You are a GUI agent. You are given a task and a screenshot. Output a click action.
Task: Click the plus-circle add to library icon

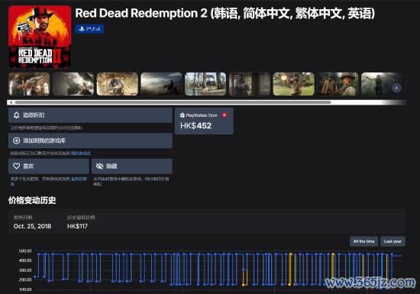click(x=16, y=141)
